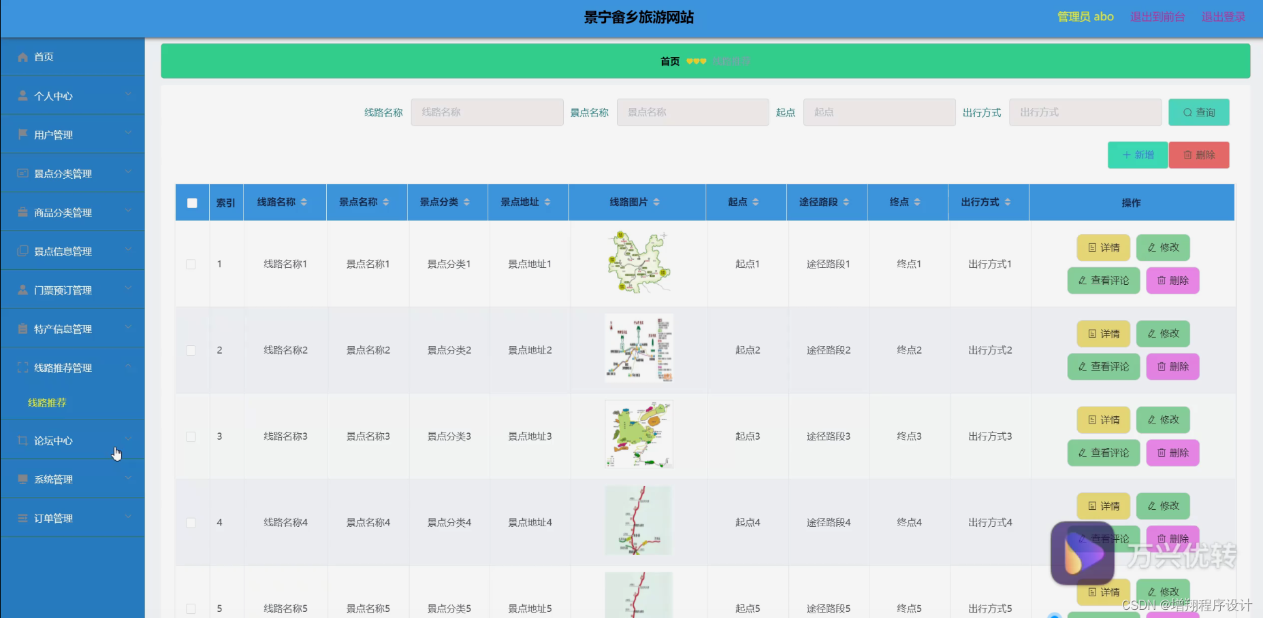Open the 线路推荐 submenu item

[47, 402]
